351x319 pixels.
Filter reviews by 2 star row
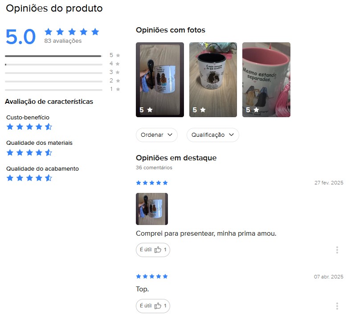pos(62,81)
